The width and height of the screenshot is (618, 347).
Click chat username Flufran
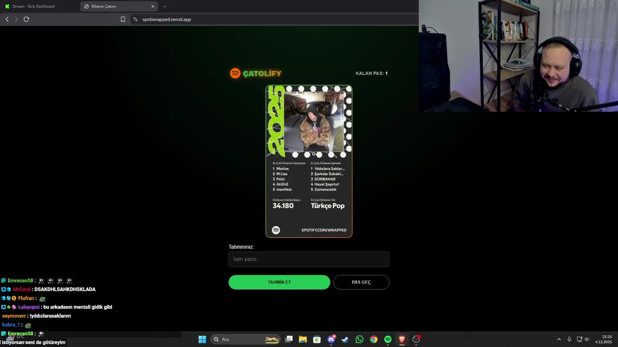click(26, 298)
